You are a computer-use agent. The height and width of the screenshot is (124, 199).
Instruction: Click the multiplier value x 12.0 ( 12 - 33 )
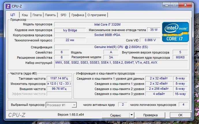tap(59, 84)
